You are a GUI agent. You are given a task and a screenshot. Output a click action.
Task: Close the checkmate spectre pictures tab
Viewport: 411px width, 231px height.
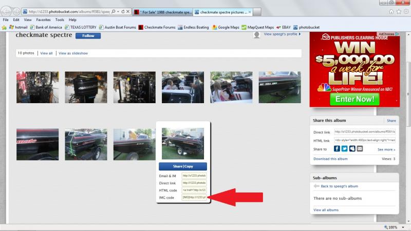(x=250, y=12)
